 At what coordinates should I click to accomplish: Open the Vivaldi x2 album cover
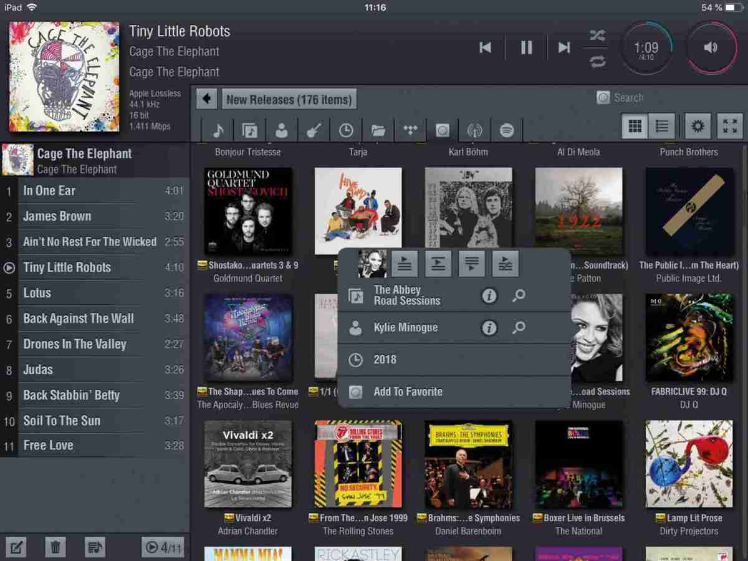click(248, 464)
